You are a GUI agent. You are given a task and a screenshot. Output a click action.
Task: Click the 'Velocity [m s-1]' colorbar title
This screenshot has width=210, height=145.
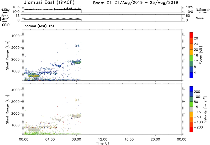(x=205, y=109)
